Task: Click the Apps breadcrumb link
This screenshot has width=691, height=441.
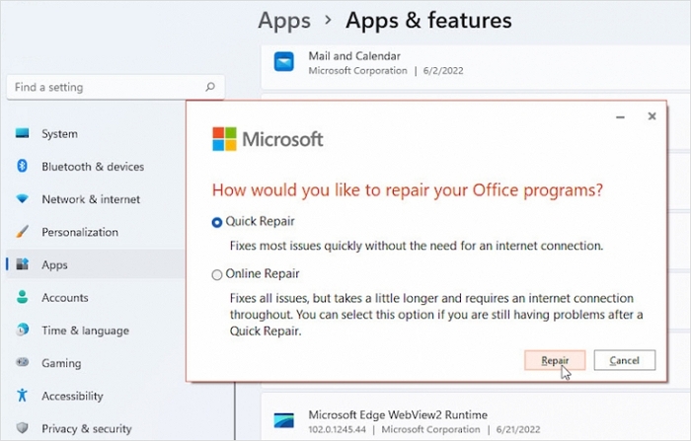Action: [283, 20]
